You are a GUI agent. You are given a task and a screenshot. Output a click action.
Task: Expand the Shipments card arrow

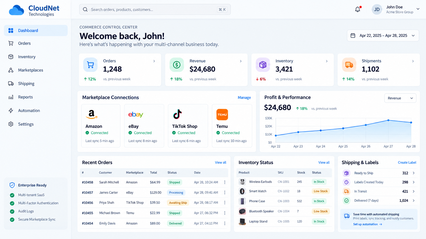point(413,61)
